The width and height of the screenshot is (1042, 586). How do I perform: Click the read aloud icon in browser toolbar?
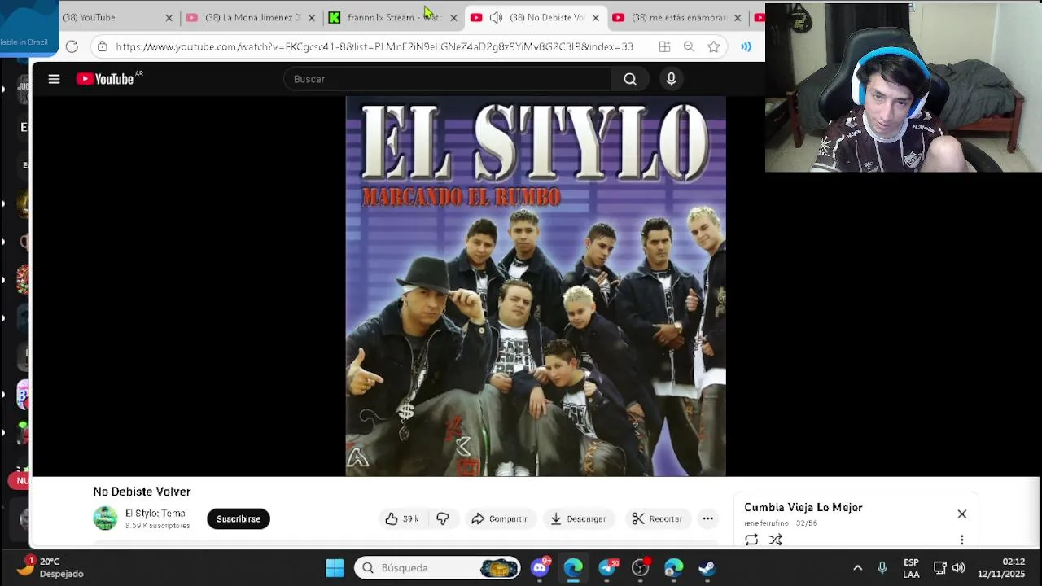746,46
